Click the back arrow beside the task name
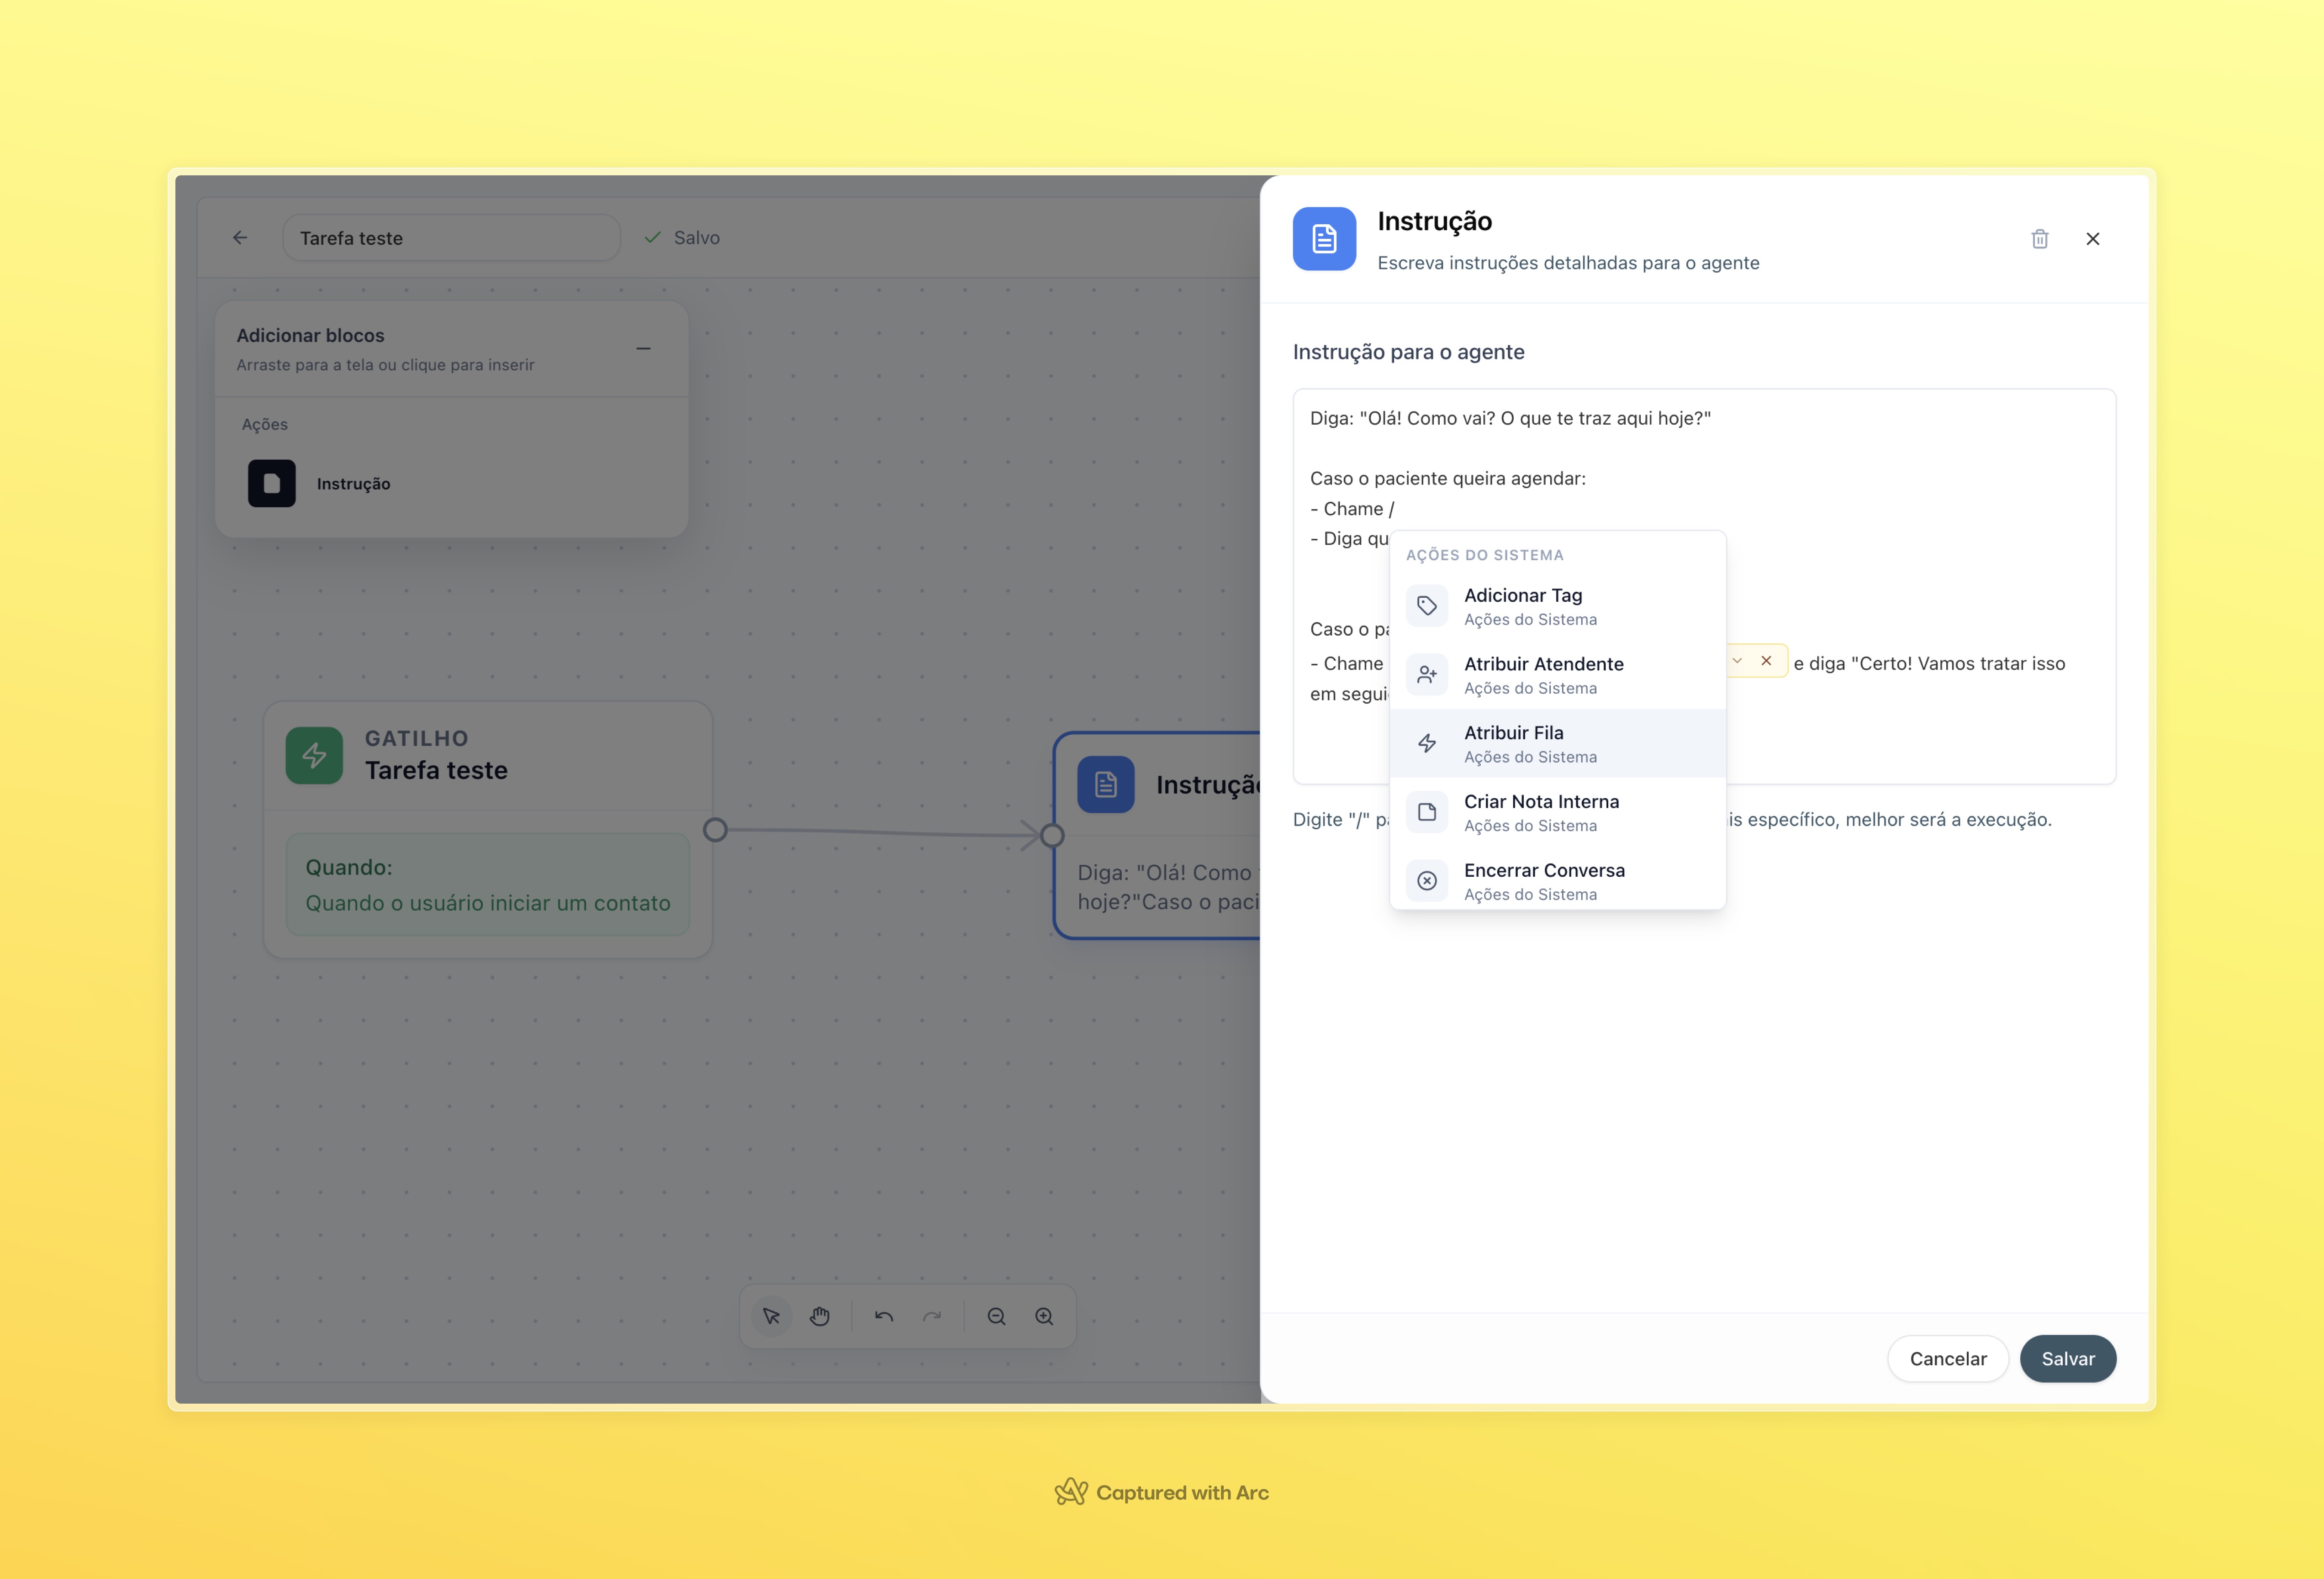Viewport: 2324px width, 1579px height. (x=240, y=238)
